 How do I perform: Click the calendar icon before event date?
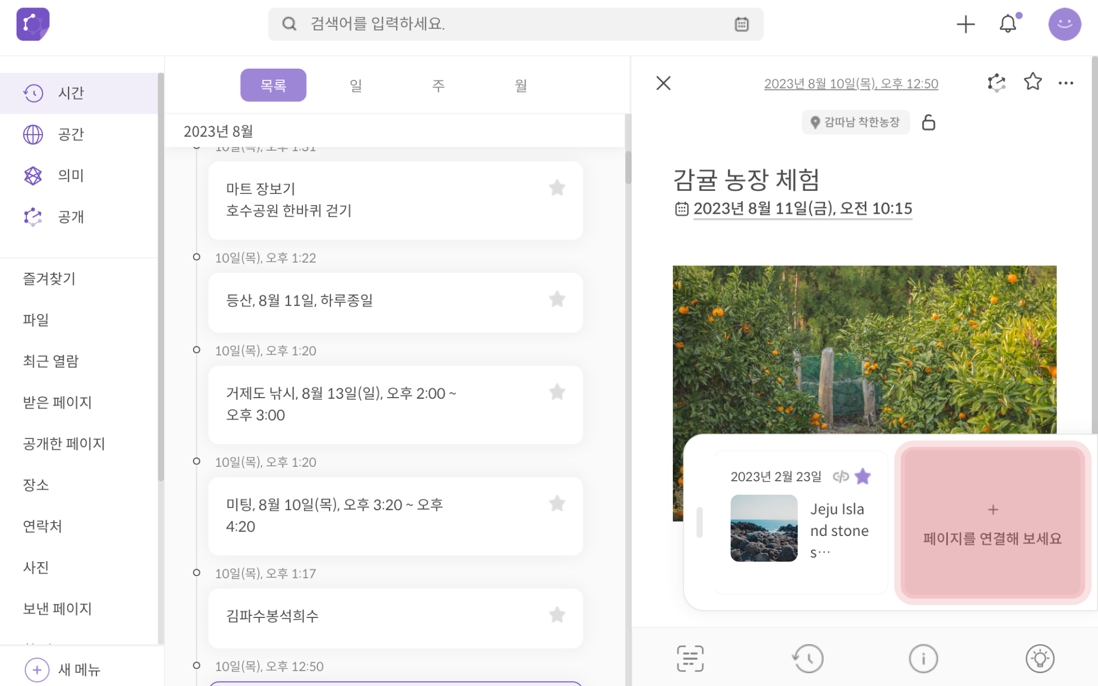click(x=681, y=208)
